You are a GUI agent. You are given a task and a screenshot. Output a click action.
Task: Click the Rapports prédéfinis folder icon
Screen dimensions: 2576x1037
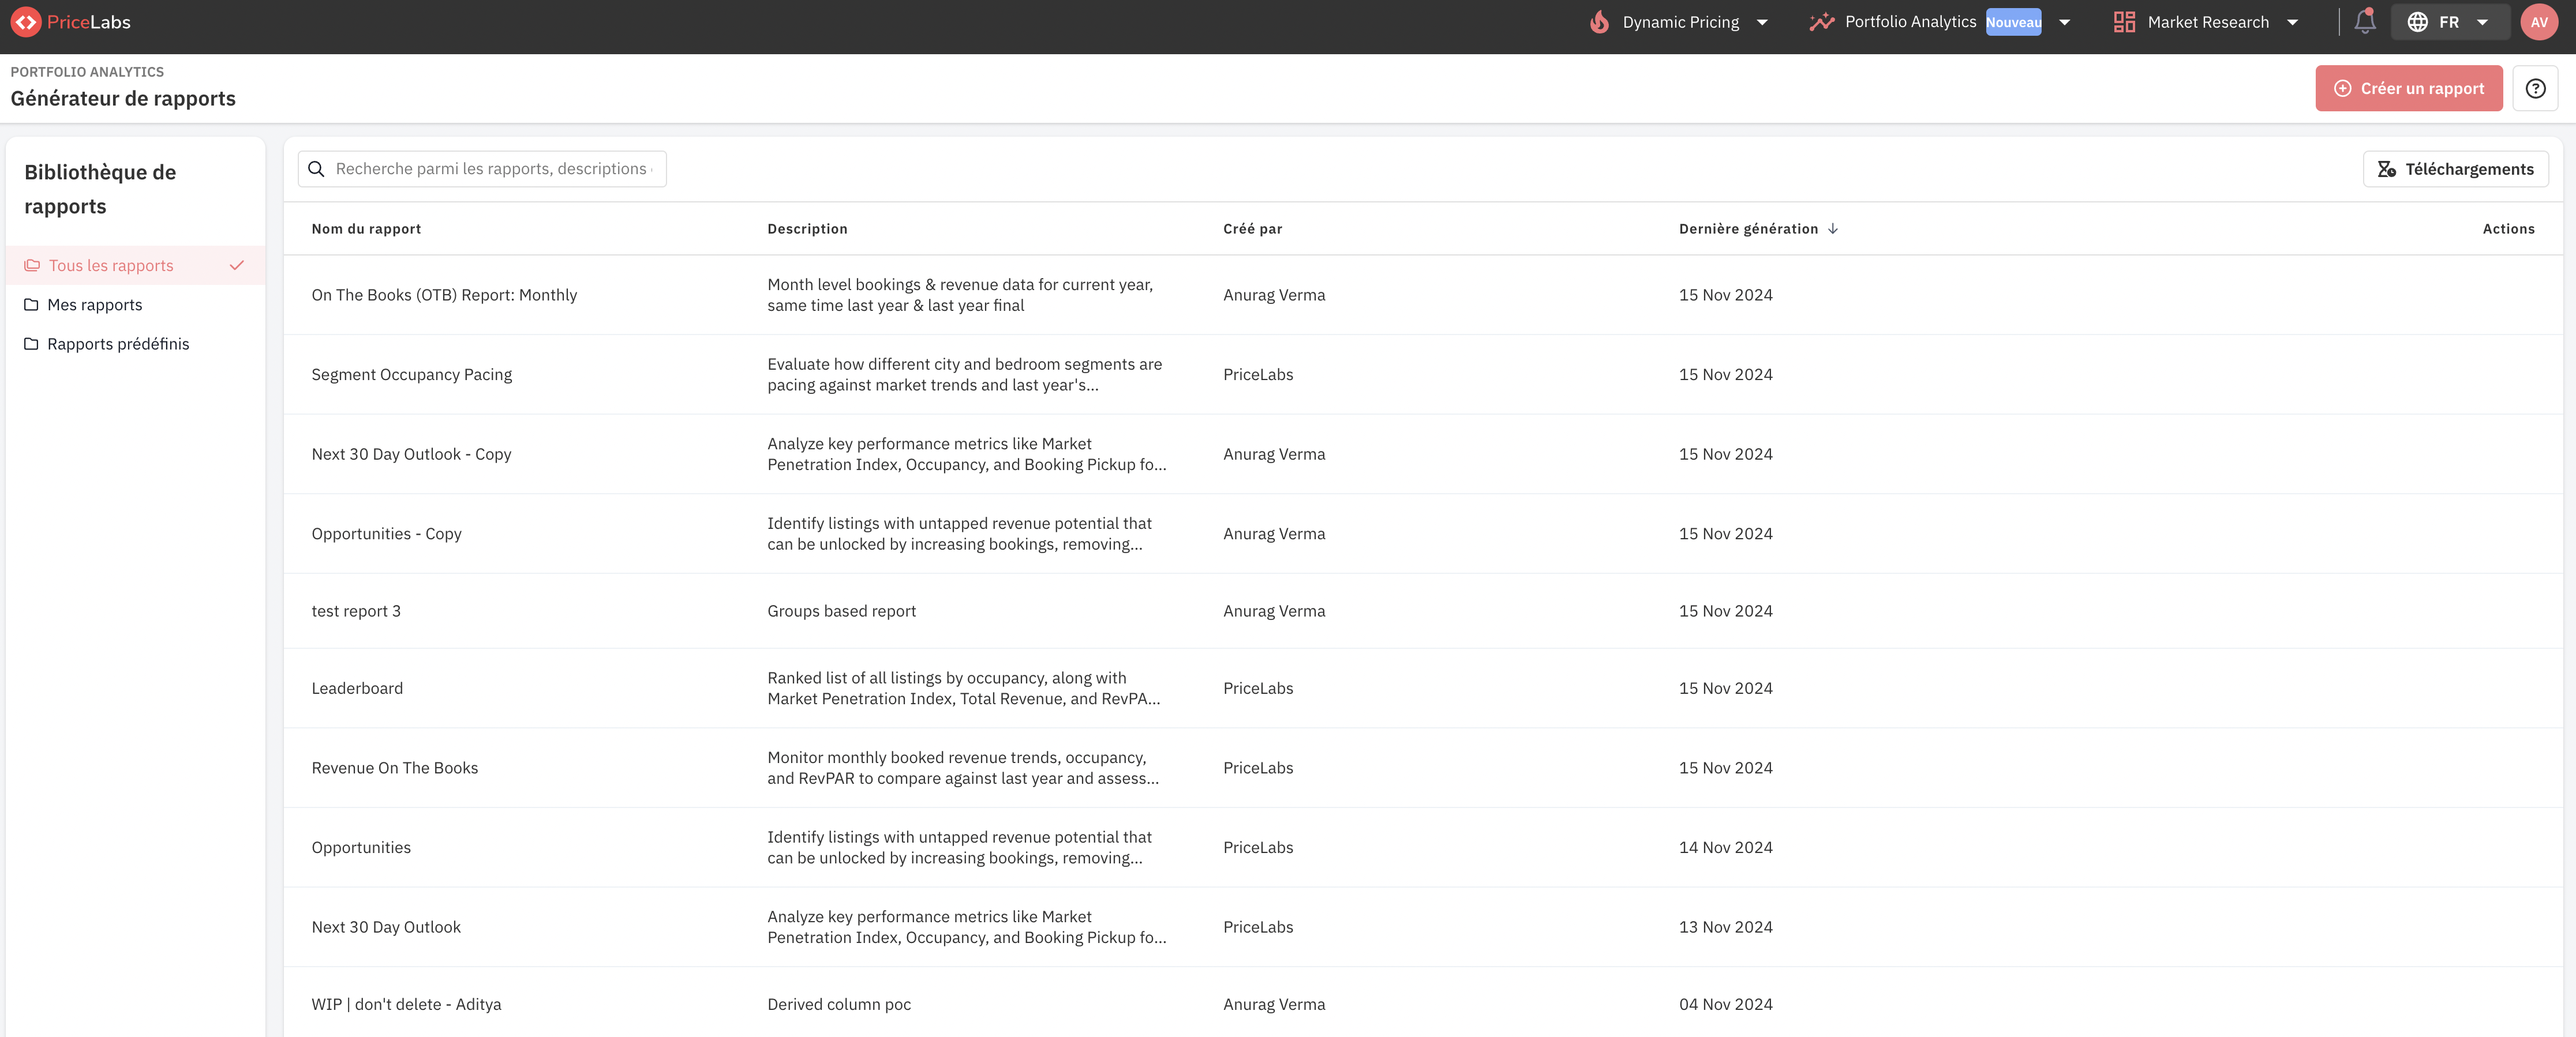[x=31, y=344]
